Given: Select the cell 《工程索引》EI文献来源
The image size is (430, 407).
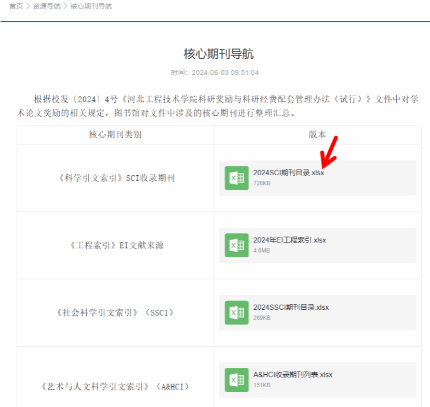Looking at the screenshot, I should pyautogui.click(x=116, y=245).
